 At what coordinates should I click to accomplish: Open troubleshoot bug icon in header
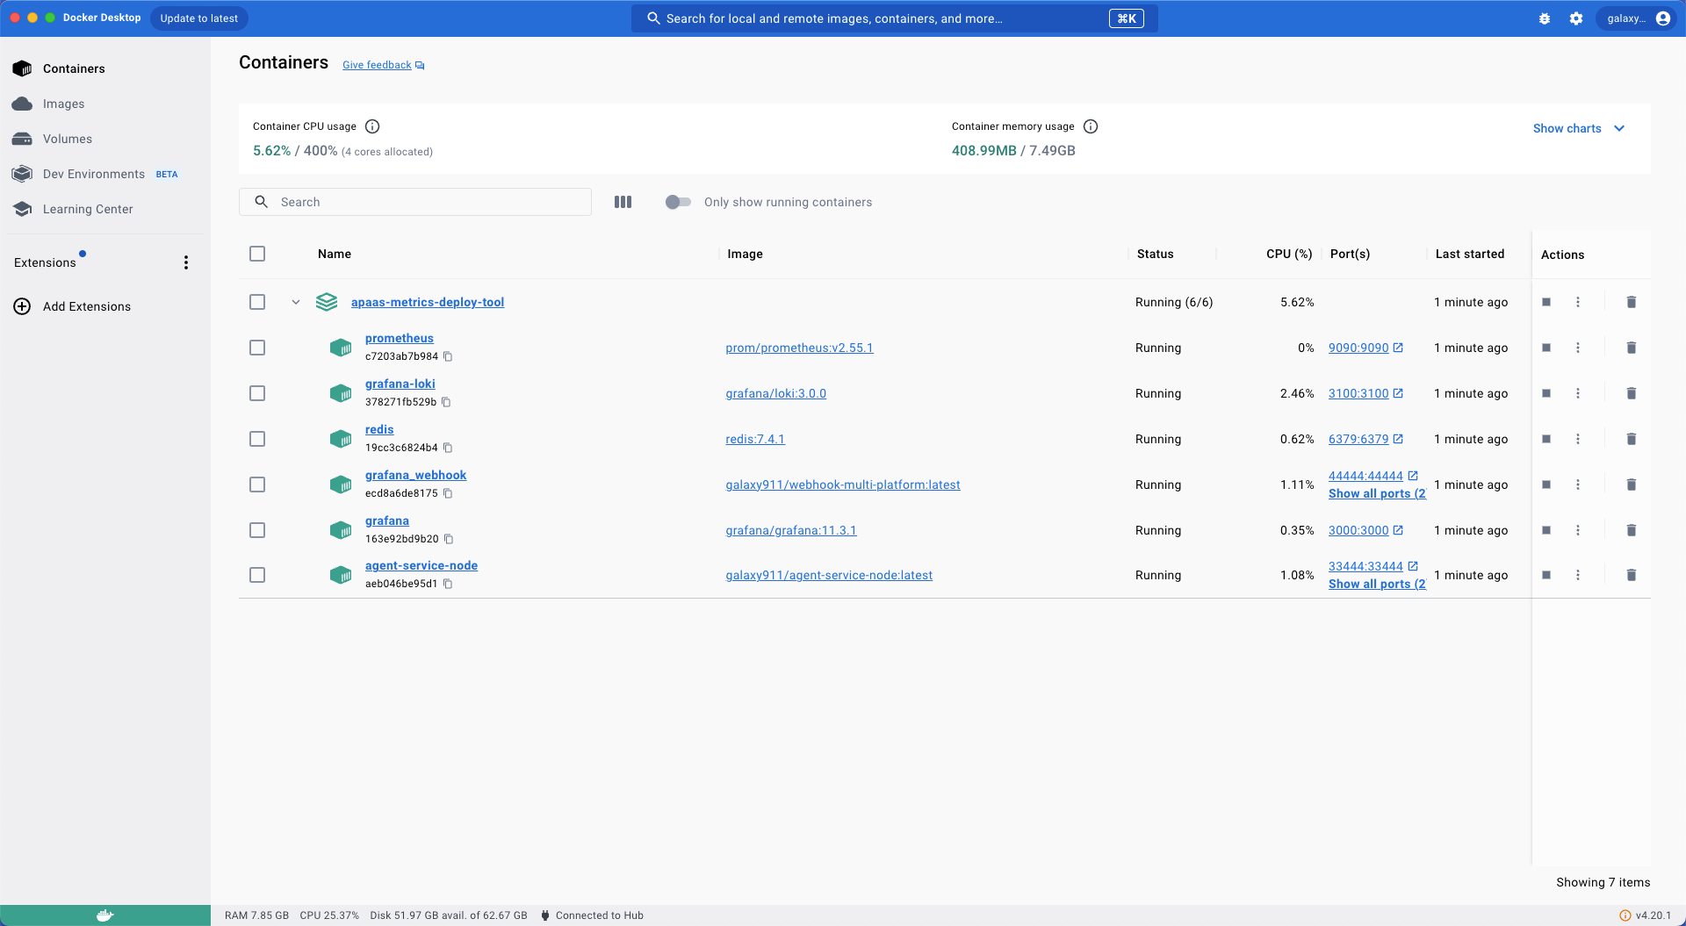[x=1545, y=18]
